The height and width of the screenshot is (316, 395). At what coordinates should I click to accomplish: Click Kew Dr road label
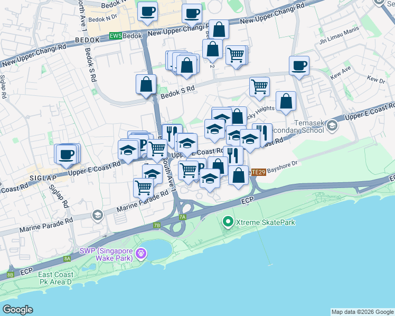tap(376, 80)
